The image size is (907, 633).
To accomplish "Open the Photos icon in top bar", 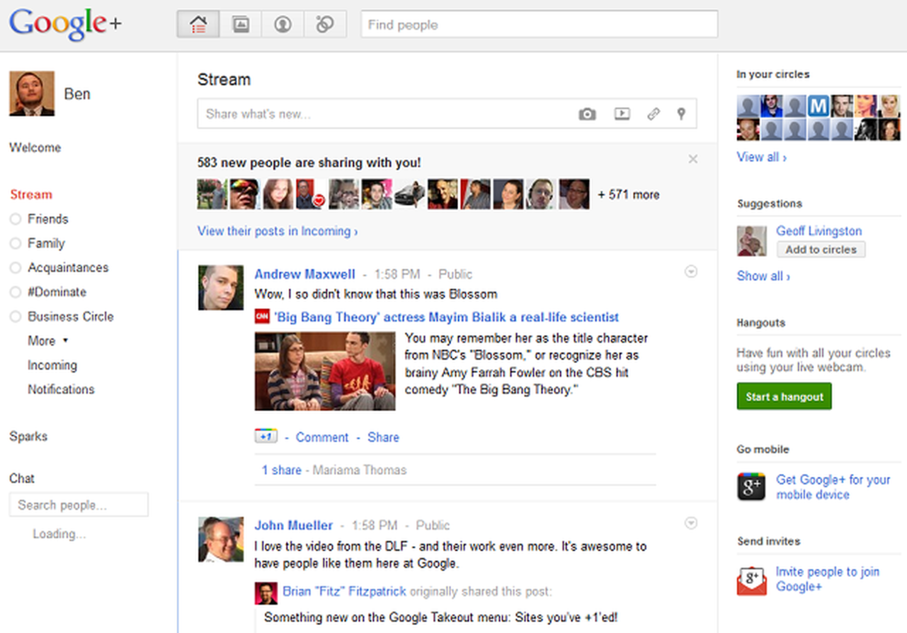I will (x=241, y=25).
